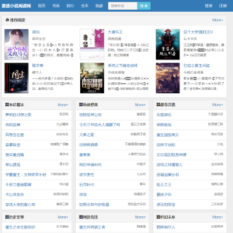Select the 排行 navigation item
The image size is (233, 233).
click(x=71, y=6)
